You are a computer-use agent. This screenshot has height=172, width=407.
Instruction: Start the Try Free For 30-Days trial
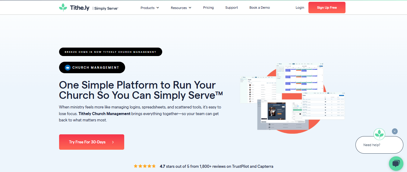92,142
